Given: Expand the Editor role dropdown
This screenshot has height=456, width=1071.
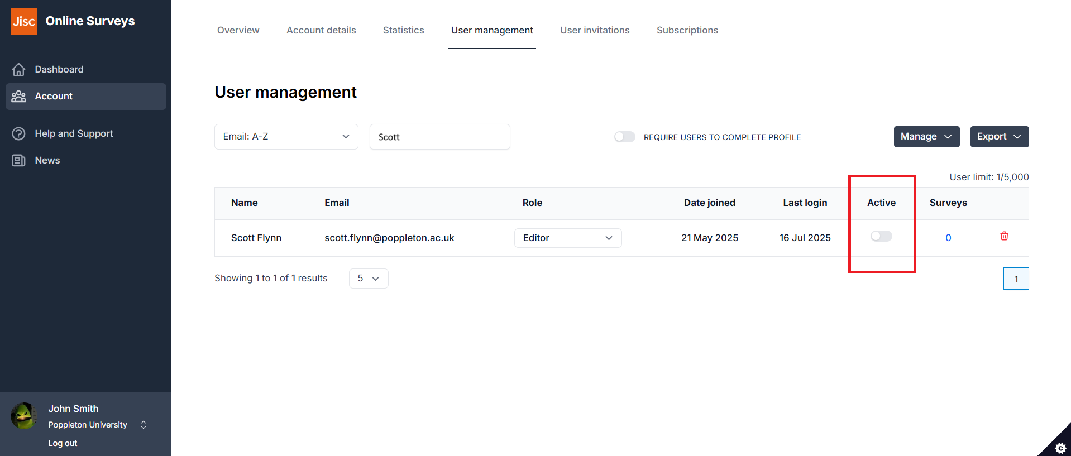Looking at the screenshot, I should pyautogui.click(x=567, y=238).
